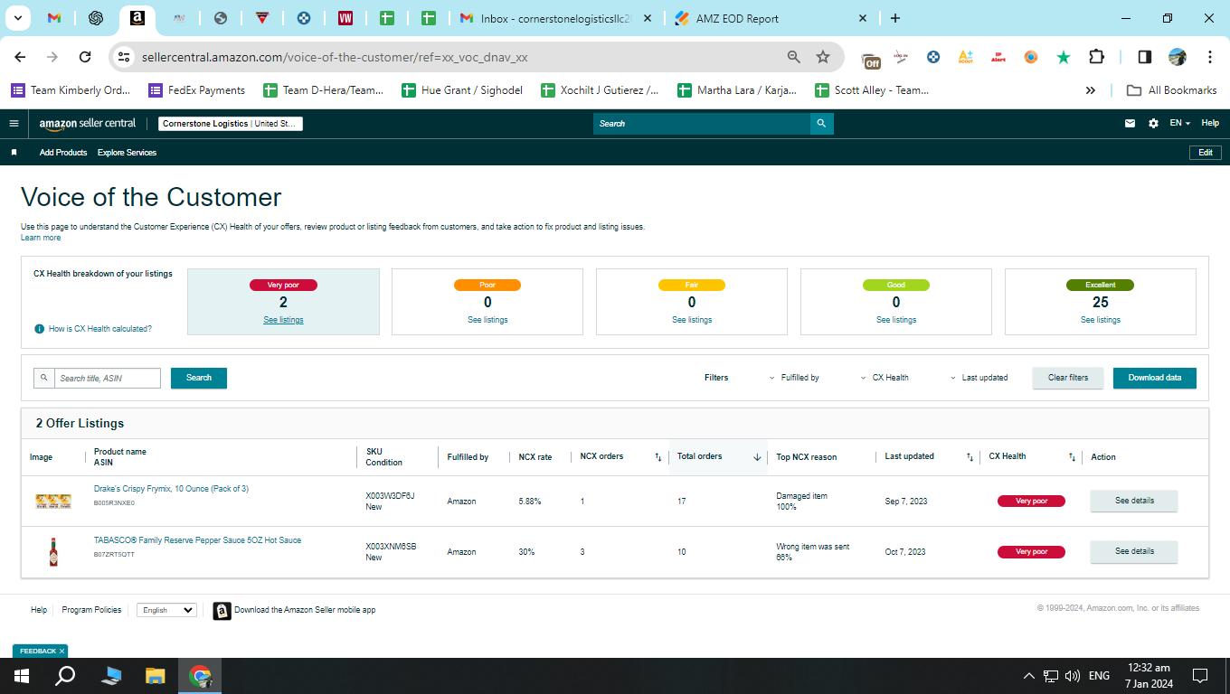Click the Learn more link

[41, 238]
